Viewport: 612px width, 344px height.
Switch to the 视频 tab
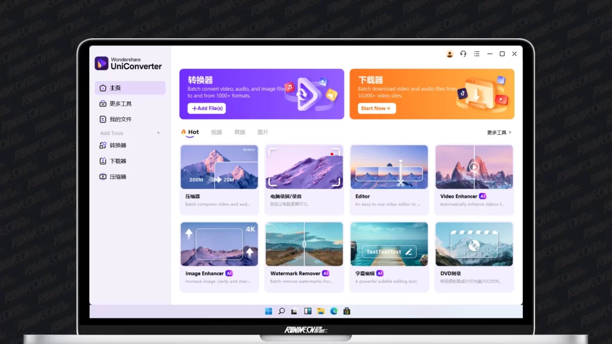[216, 133]
